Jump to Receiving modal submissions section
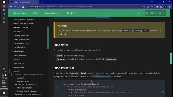Image resolution: width=173 pixels, height=97 pixels. pyautogui.click(x=26, y=84)
